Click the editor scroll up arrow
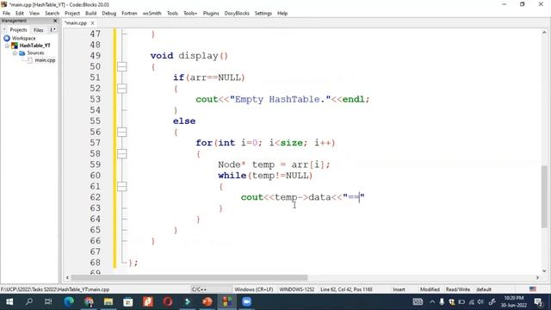Screen dimensions: 551x310 pyautogui.click(x=544, y=33)
